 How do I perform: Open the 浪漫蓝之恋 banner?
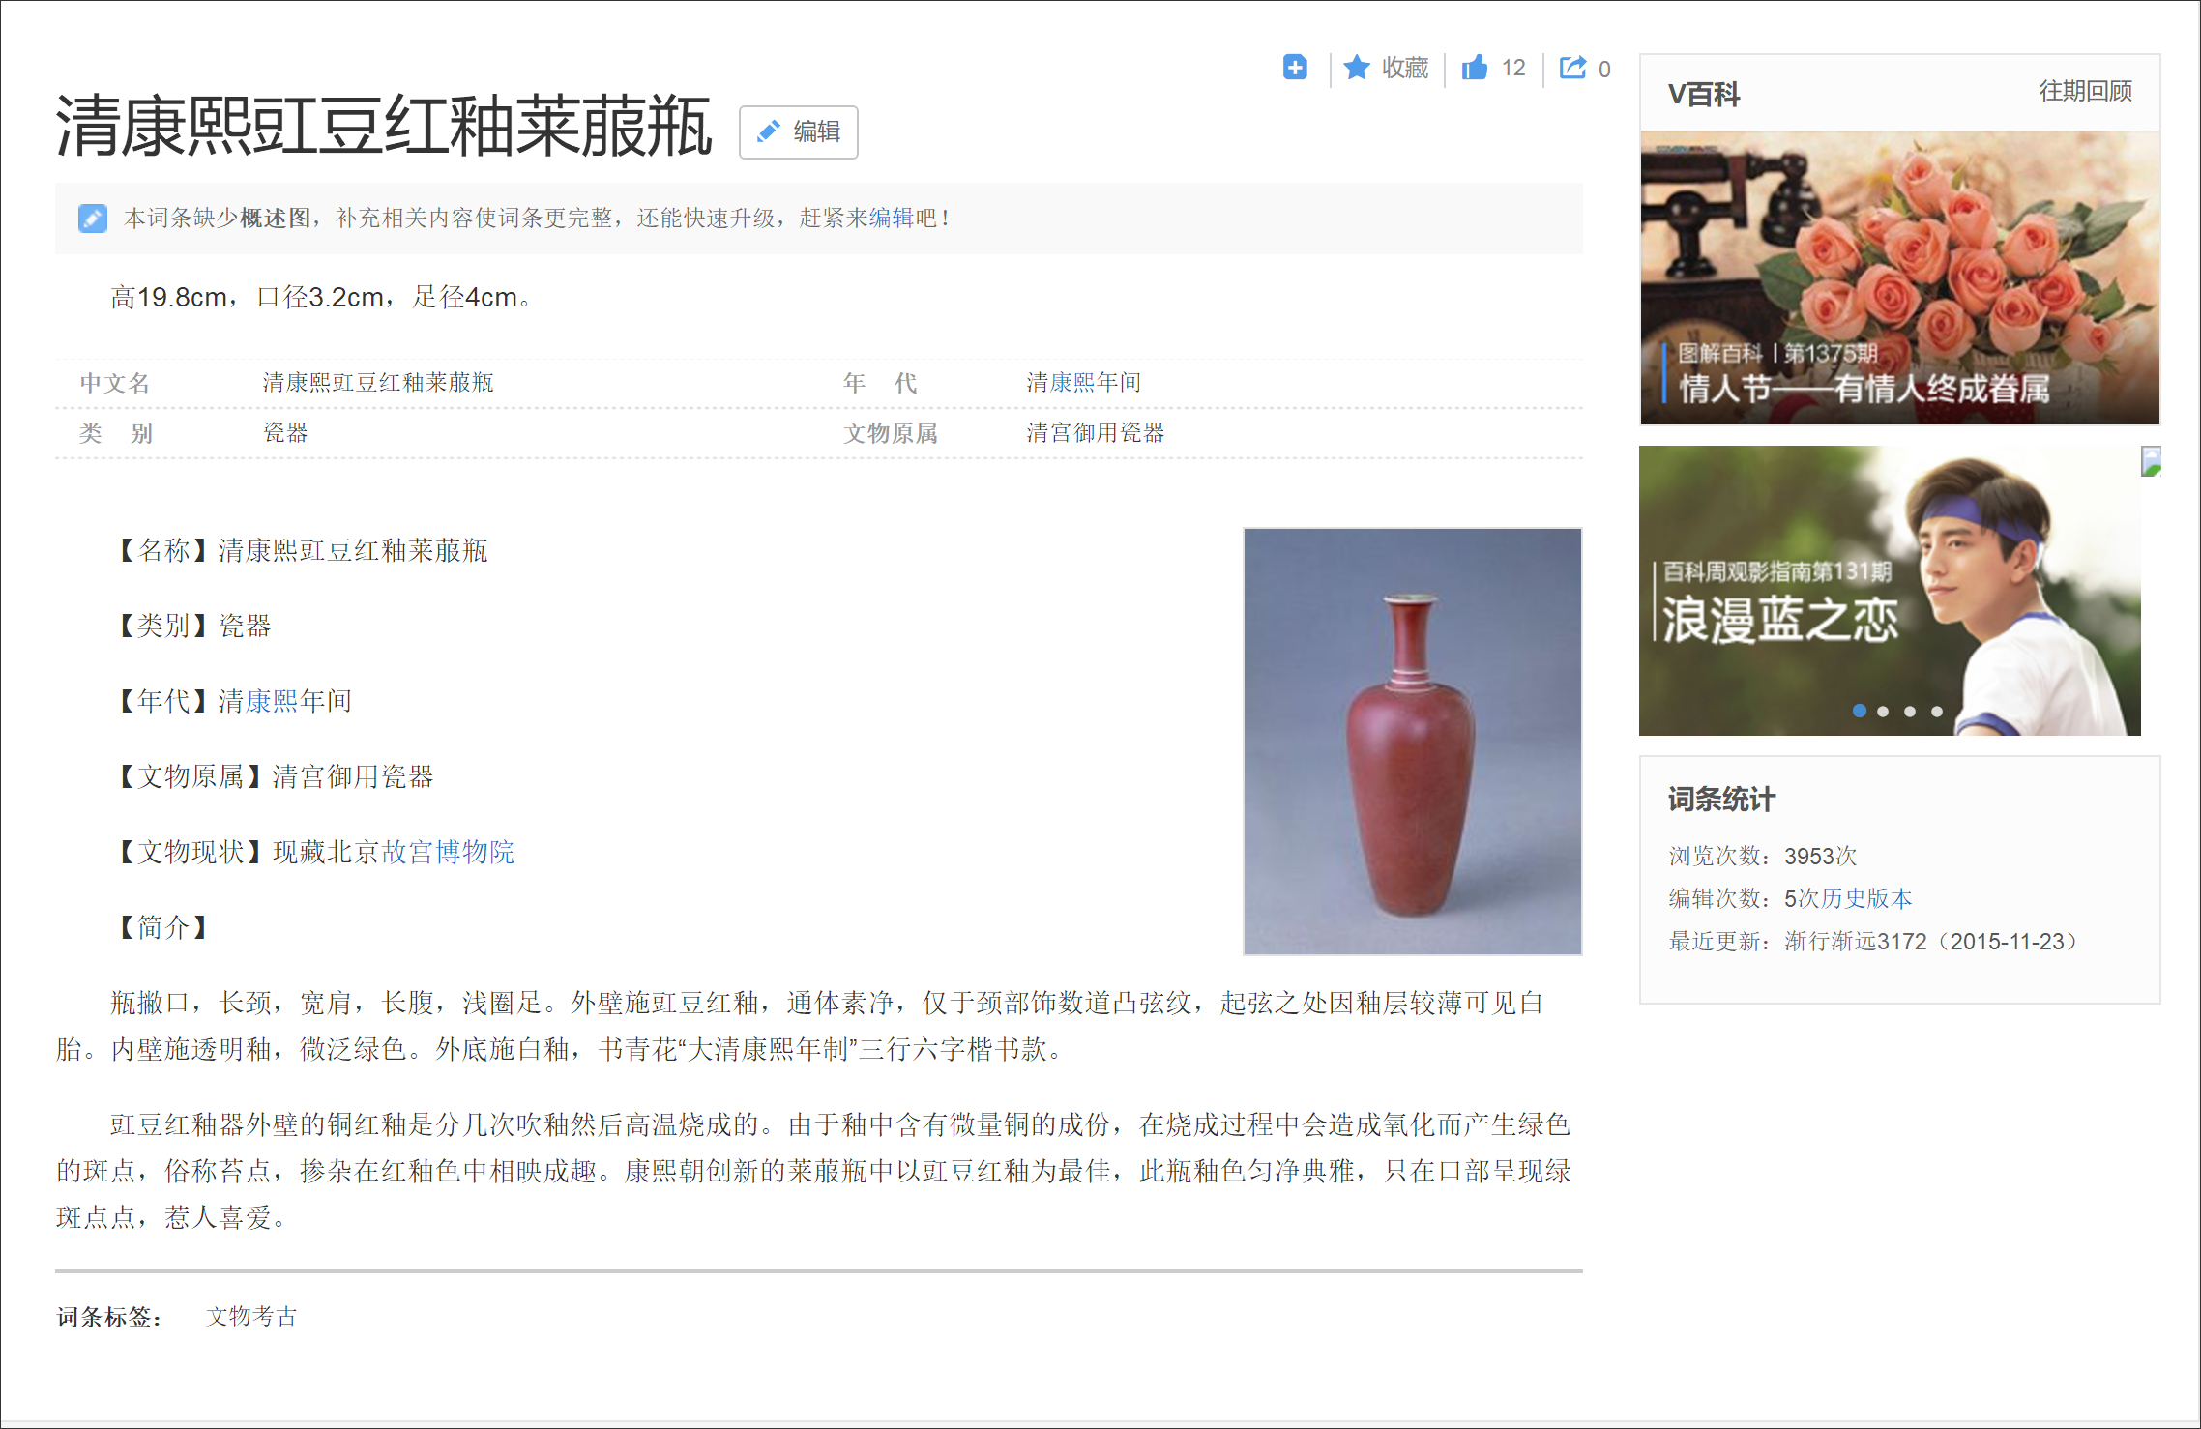1890,591
